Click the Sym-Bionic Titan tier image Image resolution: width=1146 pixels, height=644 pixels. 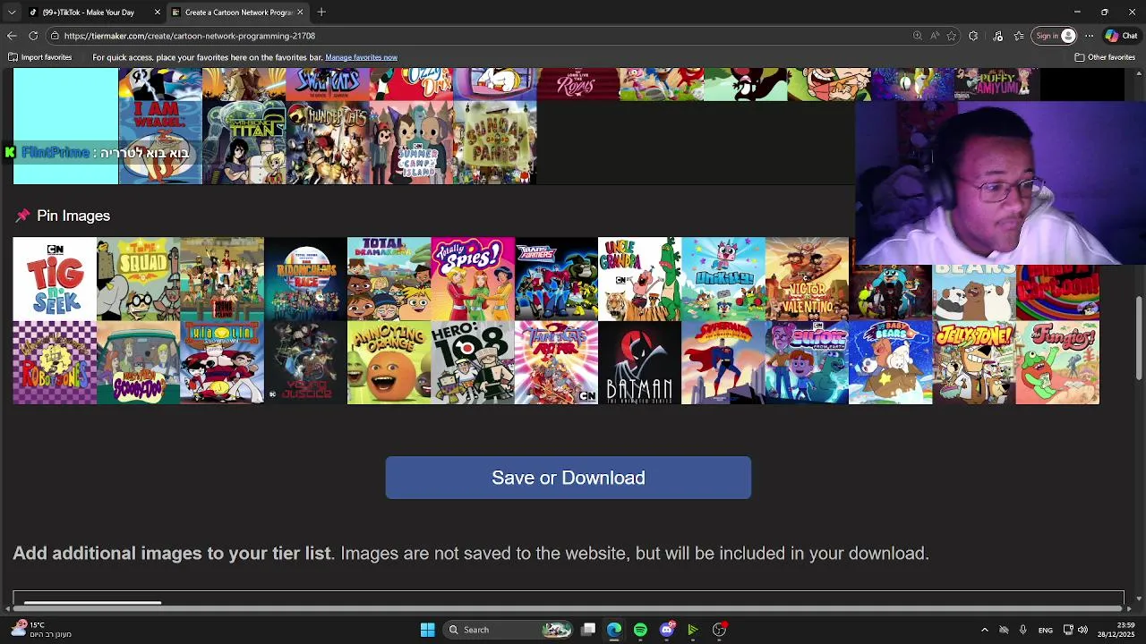point(244,142)
